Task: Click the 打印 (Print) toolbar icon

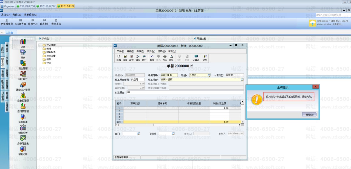Action: click(x=165, y=58)
